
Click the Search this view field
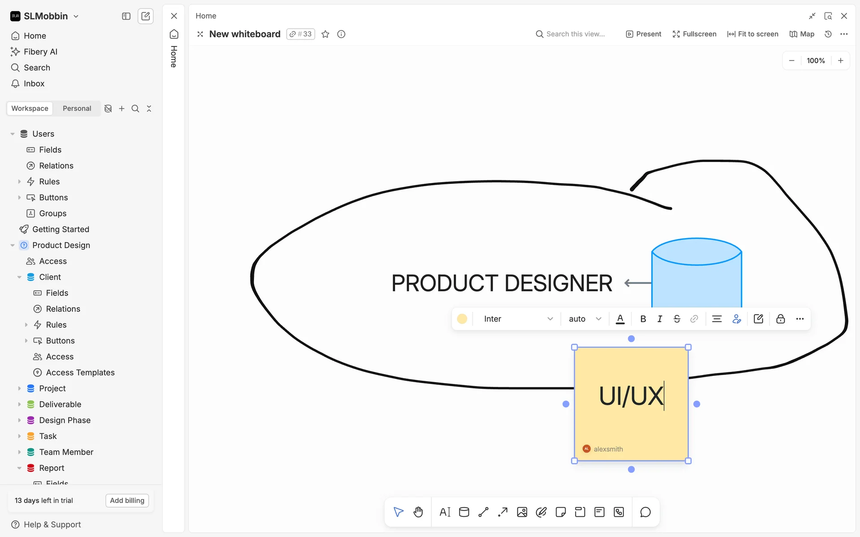(575, 34)
